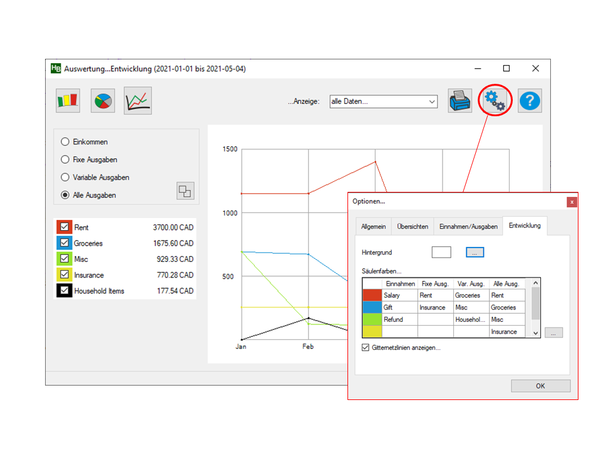
Task: Open help with the question mark icon
Action: coord(530,101)
